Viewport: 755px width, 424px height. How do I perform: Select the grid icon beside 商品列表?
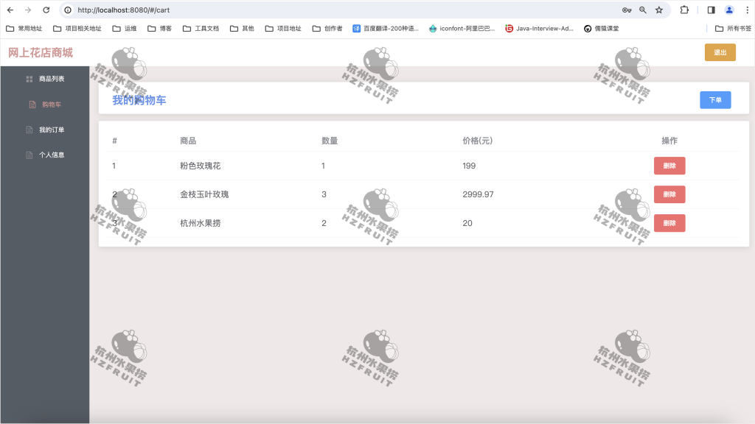tap(28, 78)
